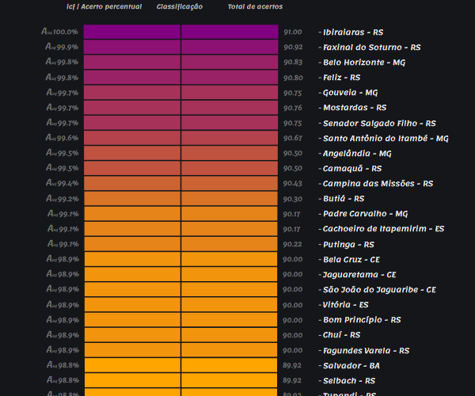Click the left bar segment for Jaguaretama
475x396 pixels.
132,274
